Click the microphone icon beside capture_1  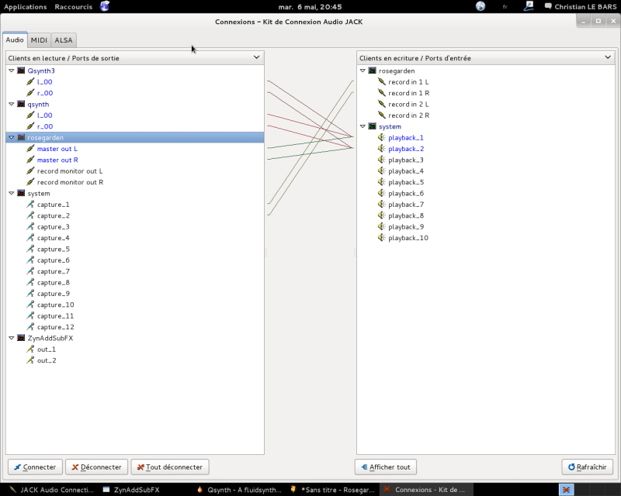pos(30,205)
